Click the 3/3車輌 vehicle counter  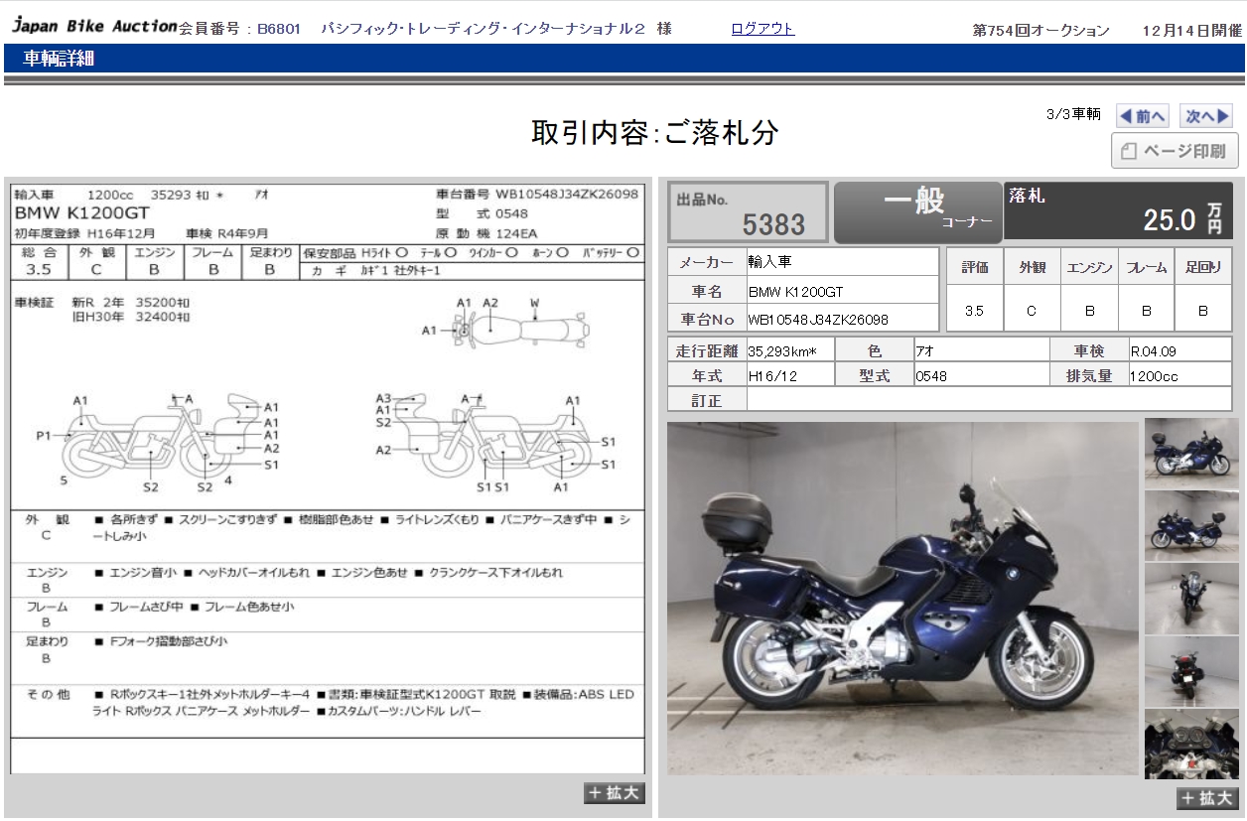click(x=1073, y=114)
